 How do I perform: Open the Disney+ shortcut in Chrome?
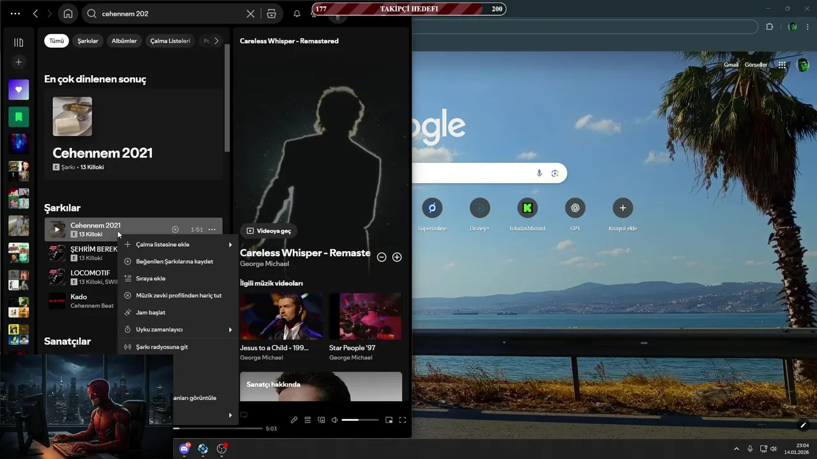pyautogui.click(x=479, y=215)
